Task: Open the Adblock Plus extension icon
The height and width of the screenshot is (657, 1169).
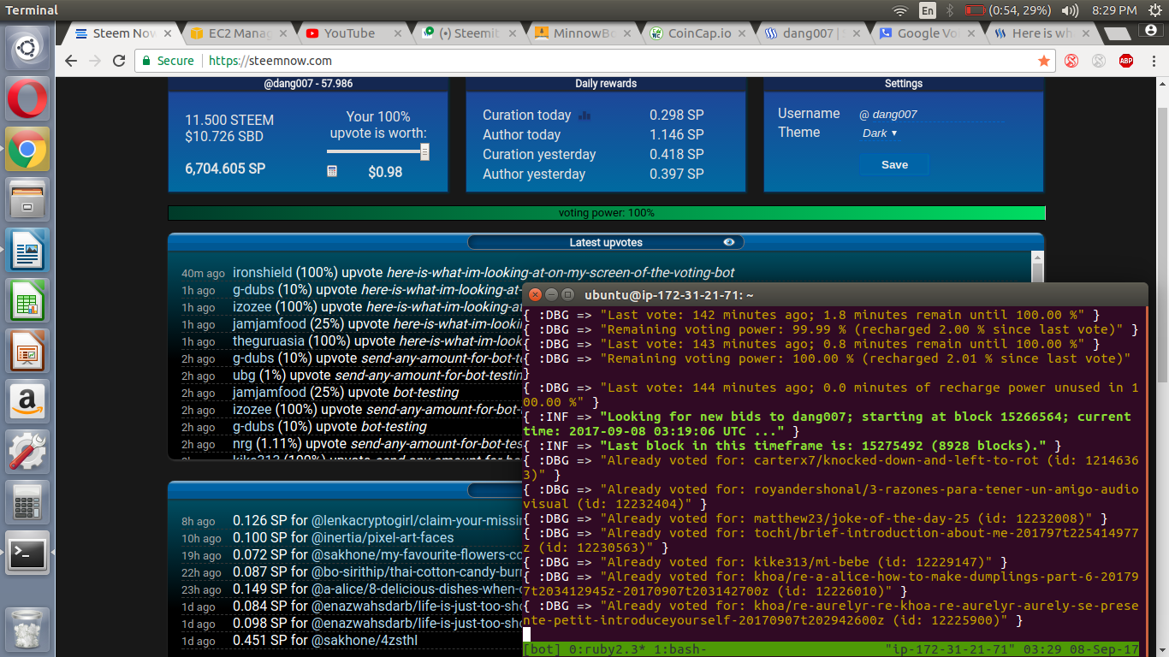Action: tap(1126, 61)
